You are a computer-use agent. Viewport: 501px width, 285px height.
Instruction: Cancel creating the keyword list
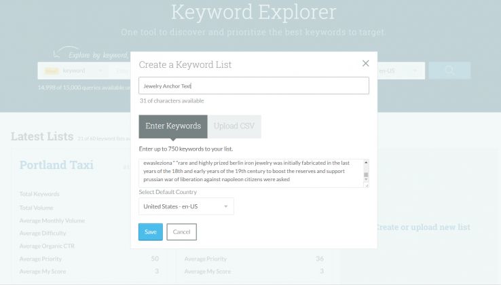point(181,232)
